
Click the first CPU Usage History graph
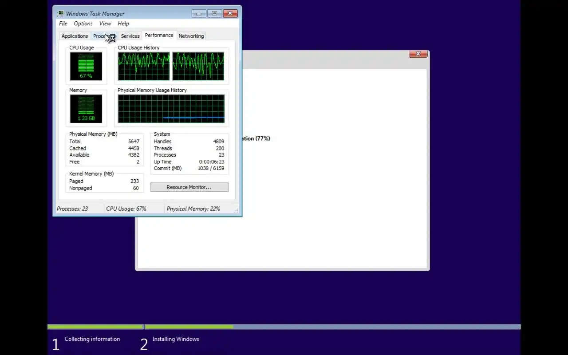point(144,66)
